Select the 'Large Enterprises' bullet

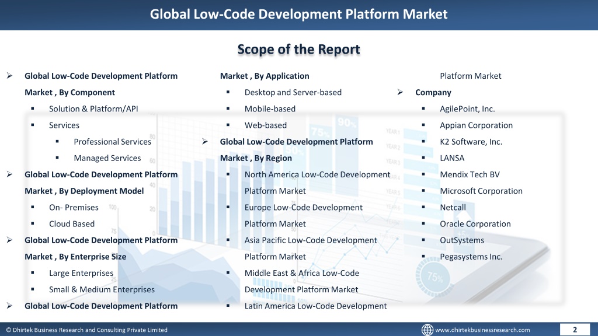click(81, 273)
